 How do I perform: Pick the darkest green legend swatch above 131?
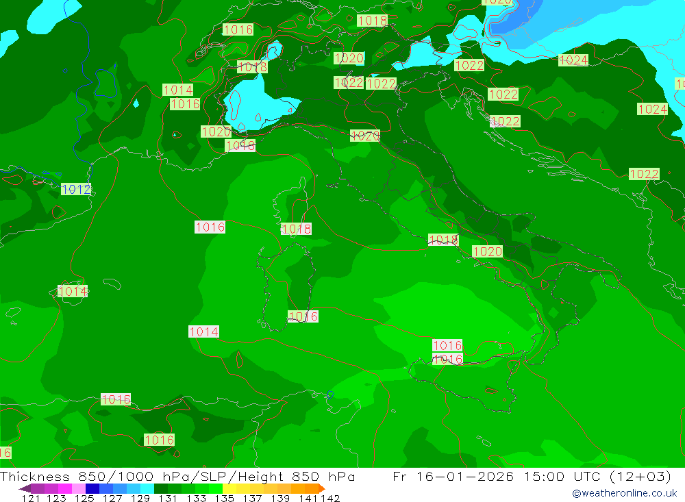161,488
